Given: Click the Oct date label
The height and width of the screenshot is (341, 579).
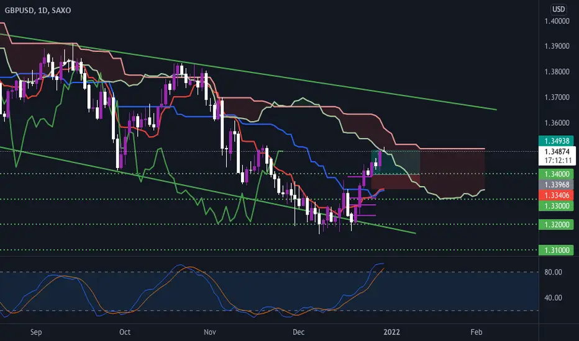Looking at the screenshot, I should (x=125, y=332).
